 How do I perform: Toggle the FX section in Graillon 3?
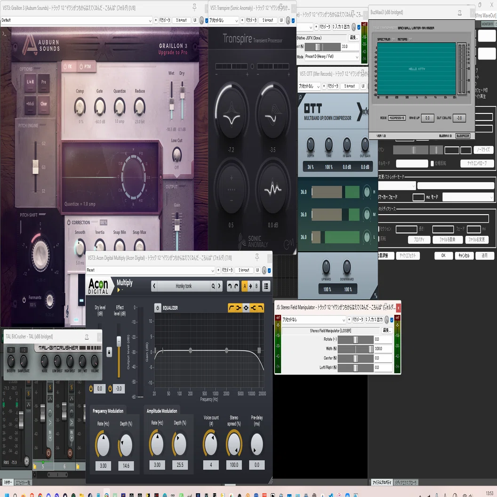[x=67, y=66]
